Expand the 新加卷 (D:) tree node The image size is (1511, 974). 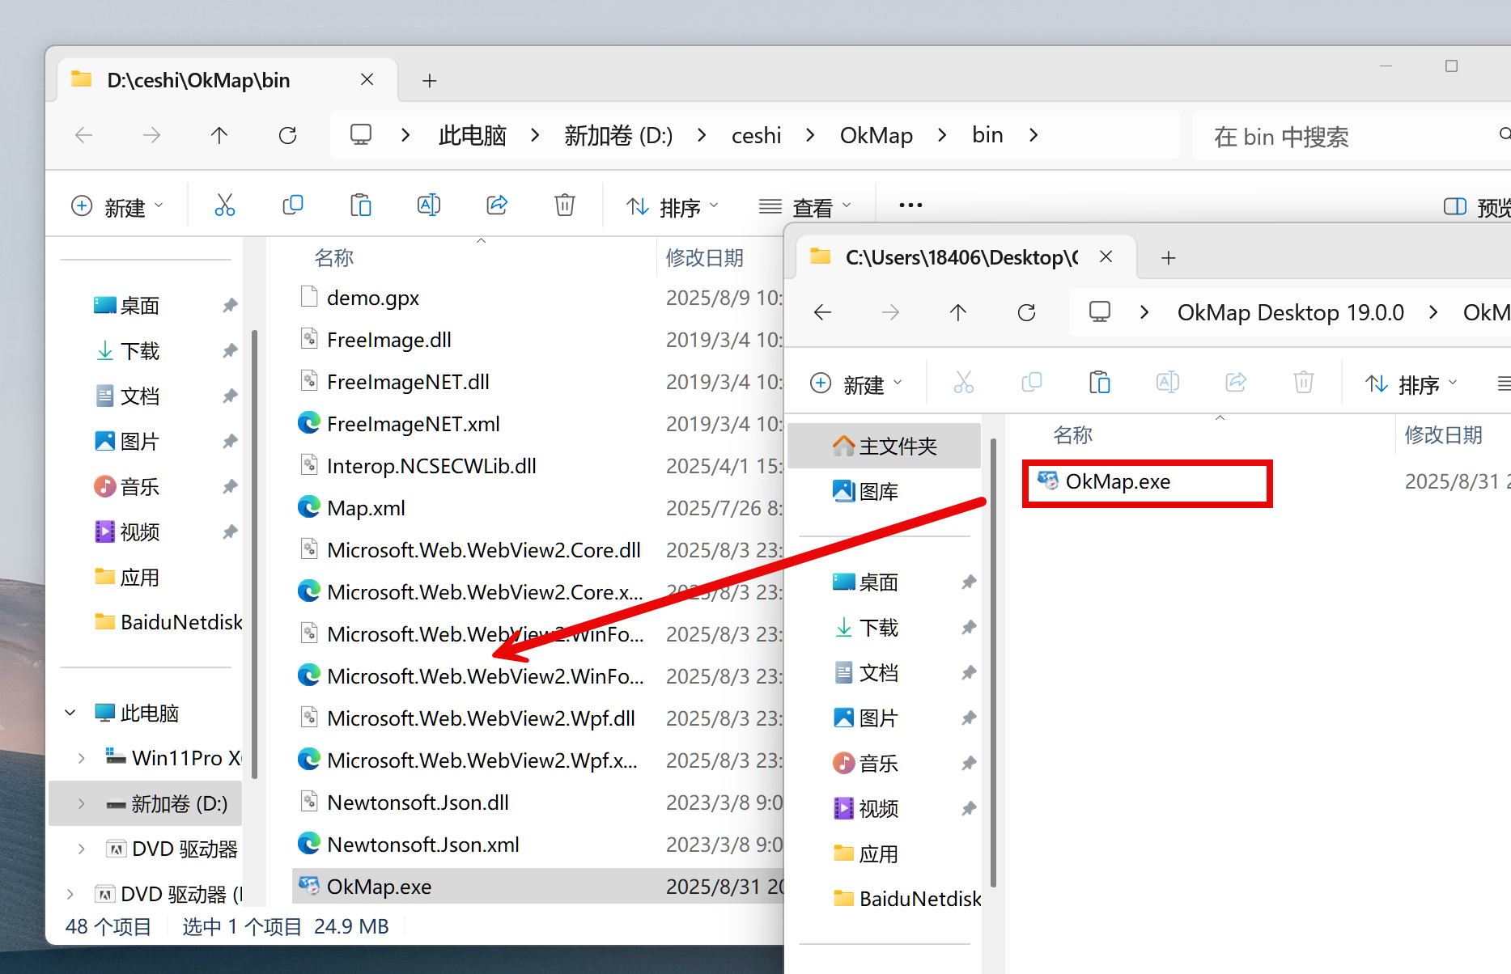click(x=81, y=803)
